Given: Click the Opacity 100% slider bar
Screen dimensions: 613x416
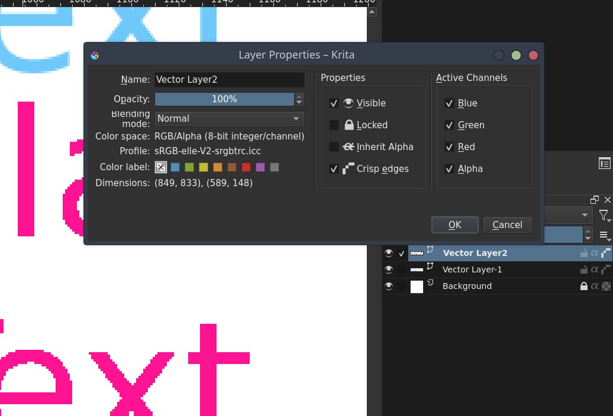Looking at the screenshot, I should 224,99.
